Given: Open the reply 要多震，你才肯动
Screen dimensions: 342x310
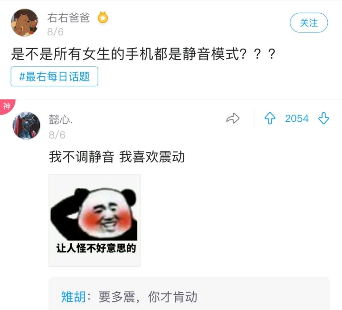Looking at the screenshot, I should coord(148,297).
